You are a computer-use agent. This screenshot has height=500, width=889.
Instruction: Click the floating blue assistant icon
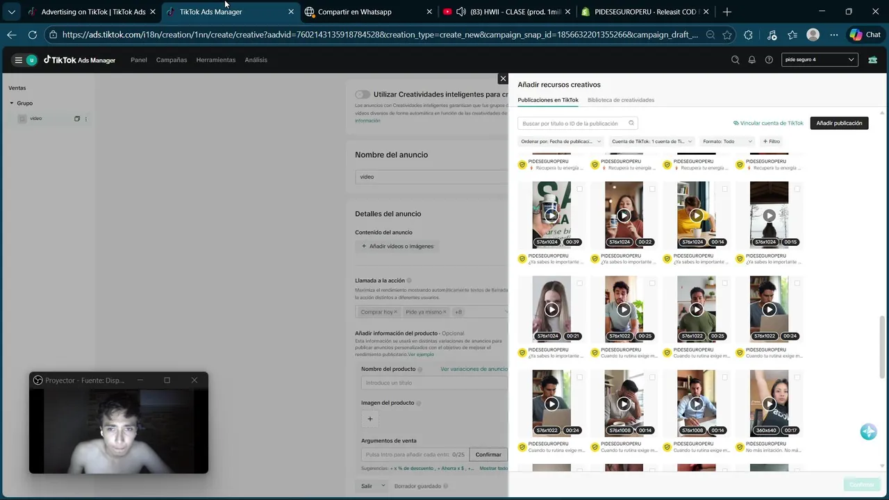coord(868,431)
